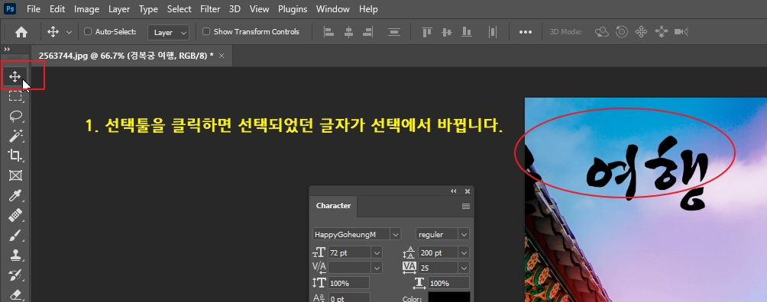767x302 pixels.
Task: Click the 3D Mode slide icon
Action: [661, 32]
